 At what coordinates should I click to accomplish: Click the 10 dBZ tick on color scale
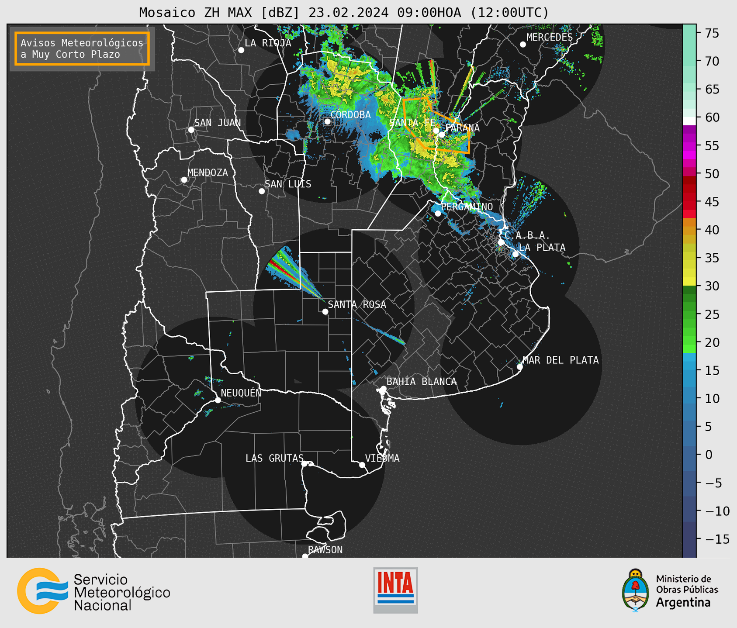(x=712, y=398)
